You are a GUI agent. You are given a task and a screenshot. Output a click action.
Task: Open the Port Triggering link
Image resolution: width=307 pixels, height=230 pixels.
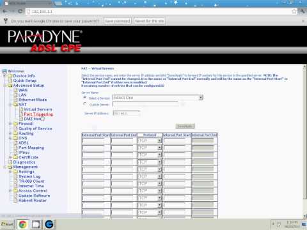click(38, 114)
